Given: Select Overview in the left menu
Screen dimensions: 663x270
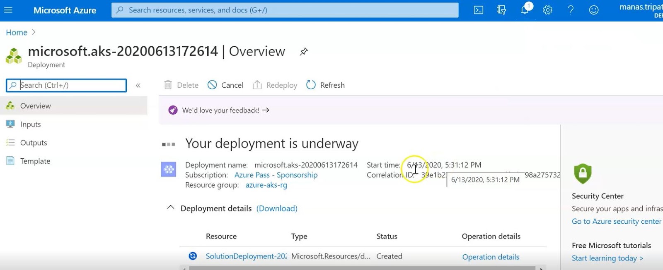Looking at the screenshot, I should coord(74,106).
